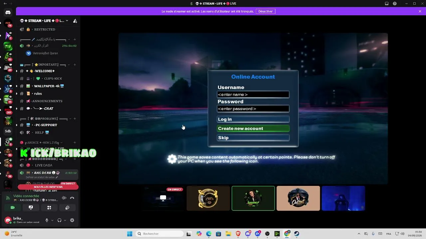Add a channel to IMPORTANT category
426x239 pixels.
[75, 65]
